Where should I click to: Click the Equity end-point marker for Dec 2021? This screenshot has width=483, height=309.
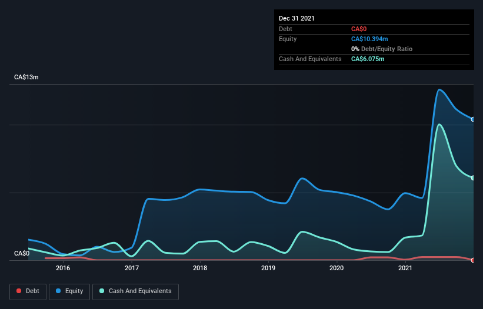click(473, 119)
